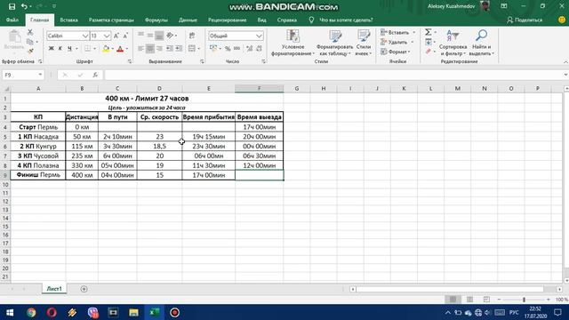Expand the Вставить cells dropdown
Viewport: 569px width, 320px height.
pyautogui.click(x=413, y=33)
